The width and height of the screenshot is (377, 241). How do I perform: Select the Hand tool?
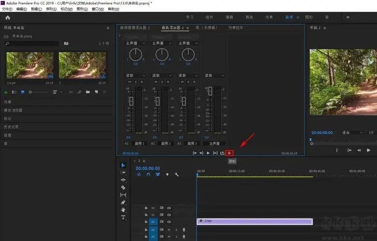click(x=123, y=210)
